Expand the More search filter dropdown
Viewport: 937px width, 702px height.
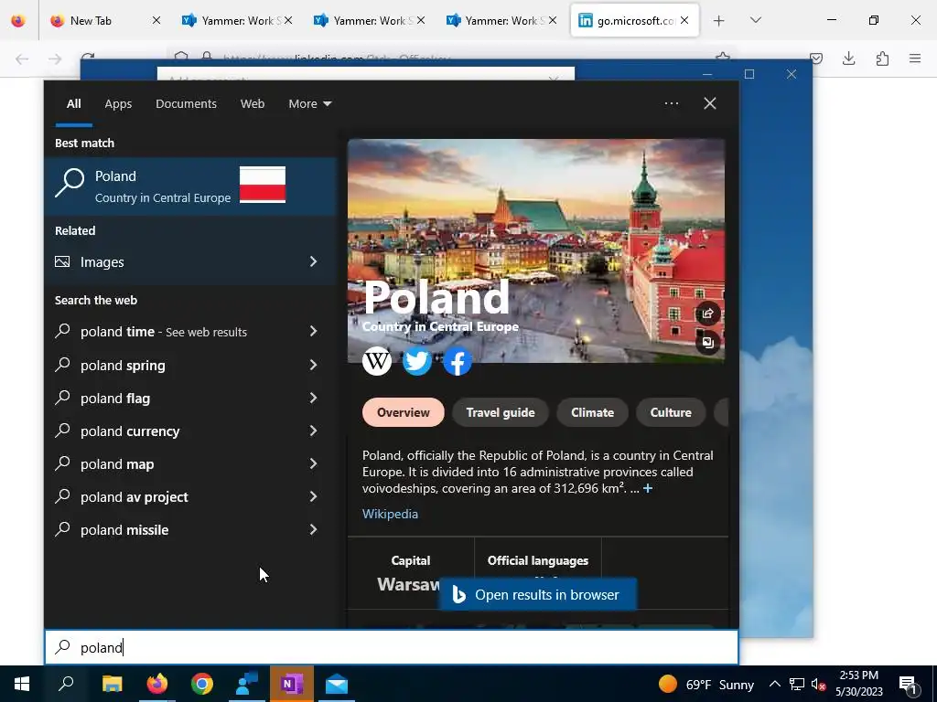click(309, 103)
